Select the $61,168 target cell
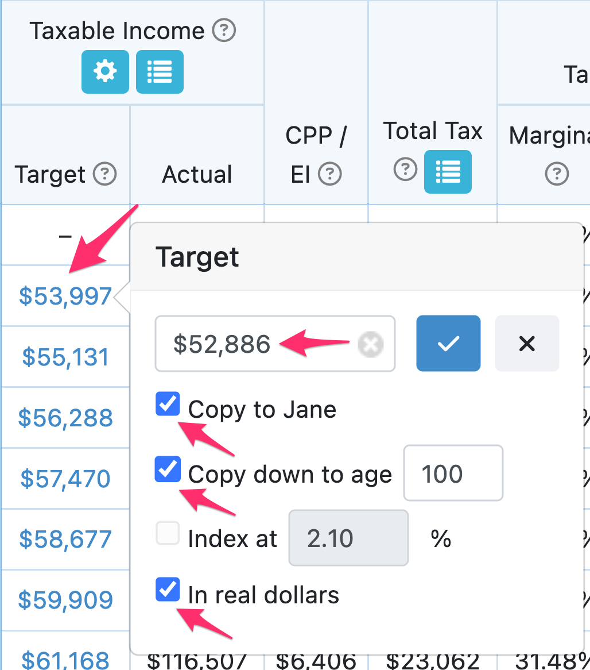Screen dimensions: 590x670 pos(65,661)
